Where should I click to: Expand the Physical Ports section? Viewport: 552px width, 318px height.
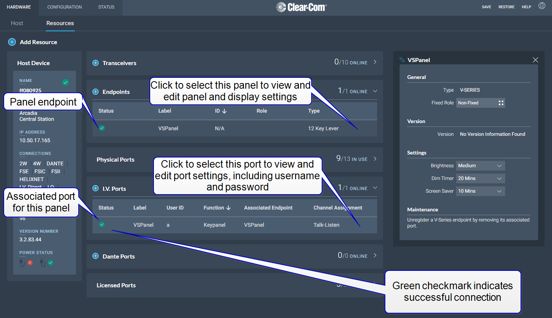click(x=375, y=159)
